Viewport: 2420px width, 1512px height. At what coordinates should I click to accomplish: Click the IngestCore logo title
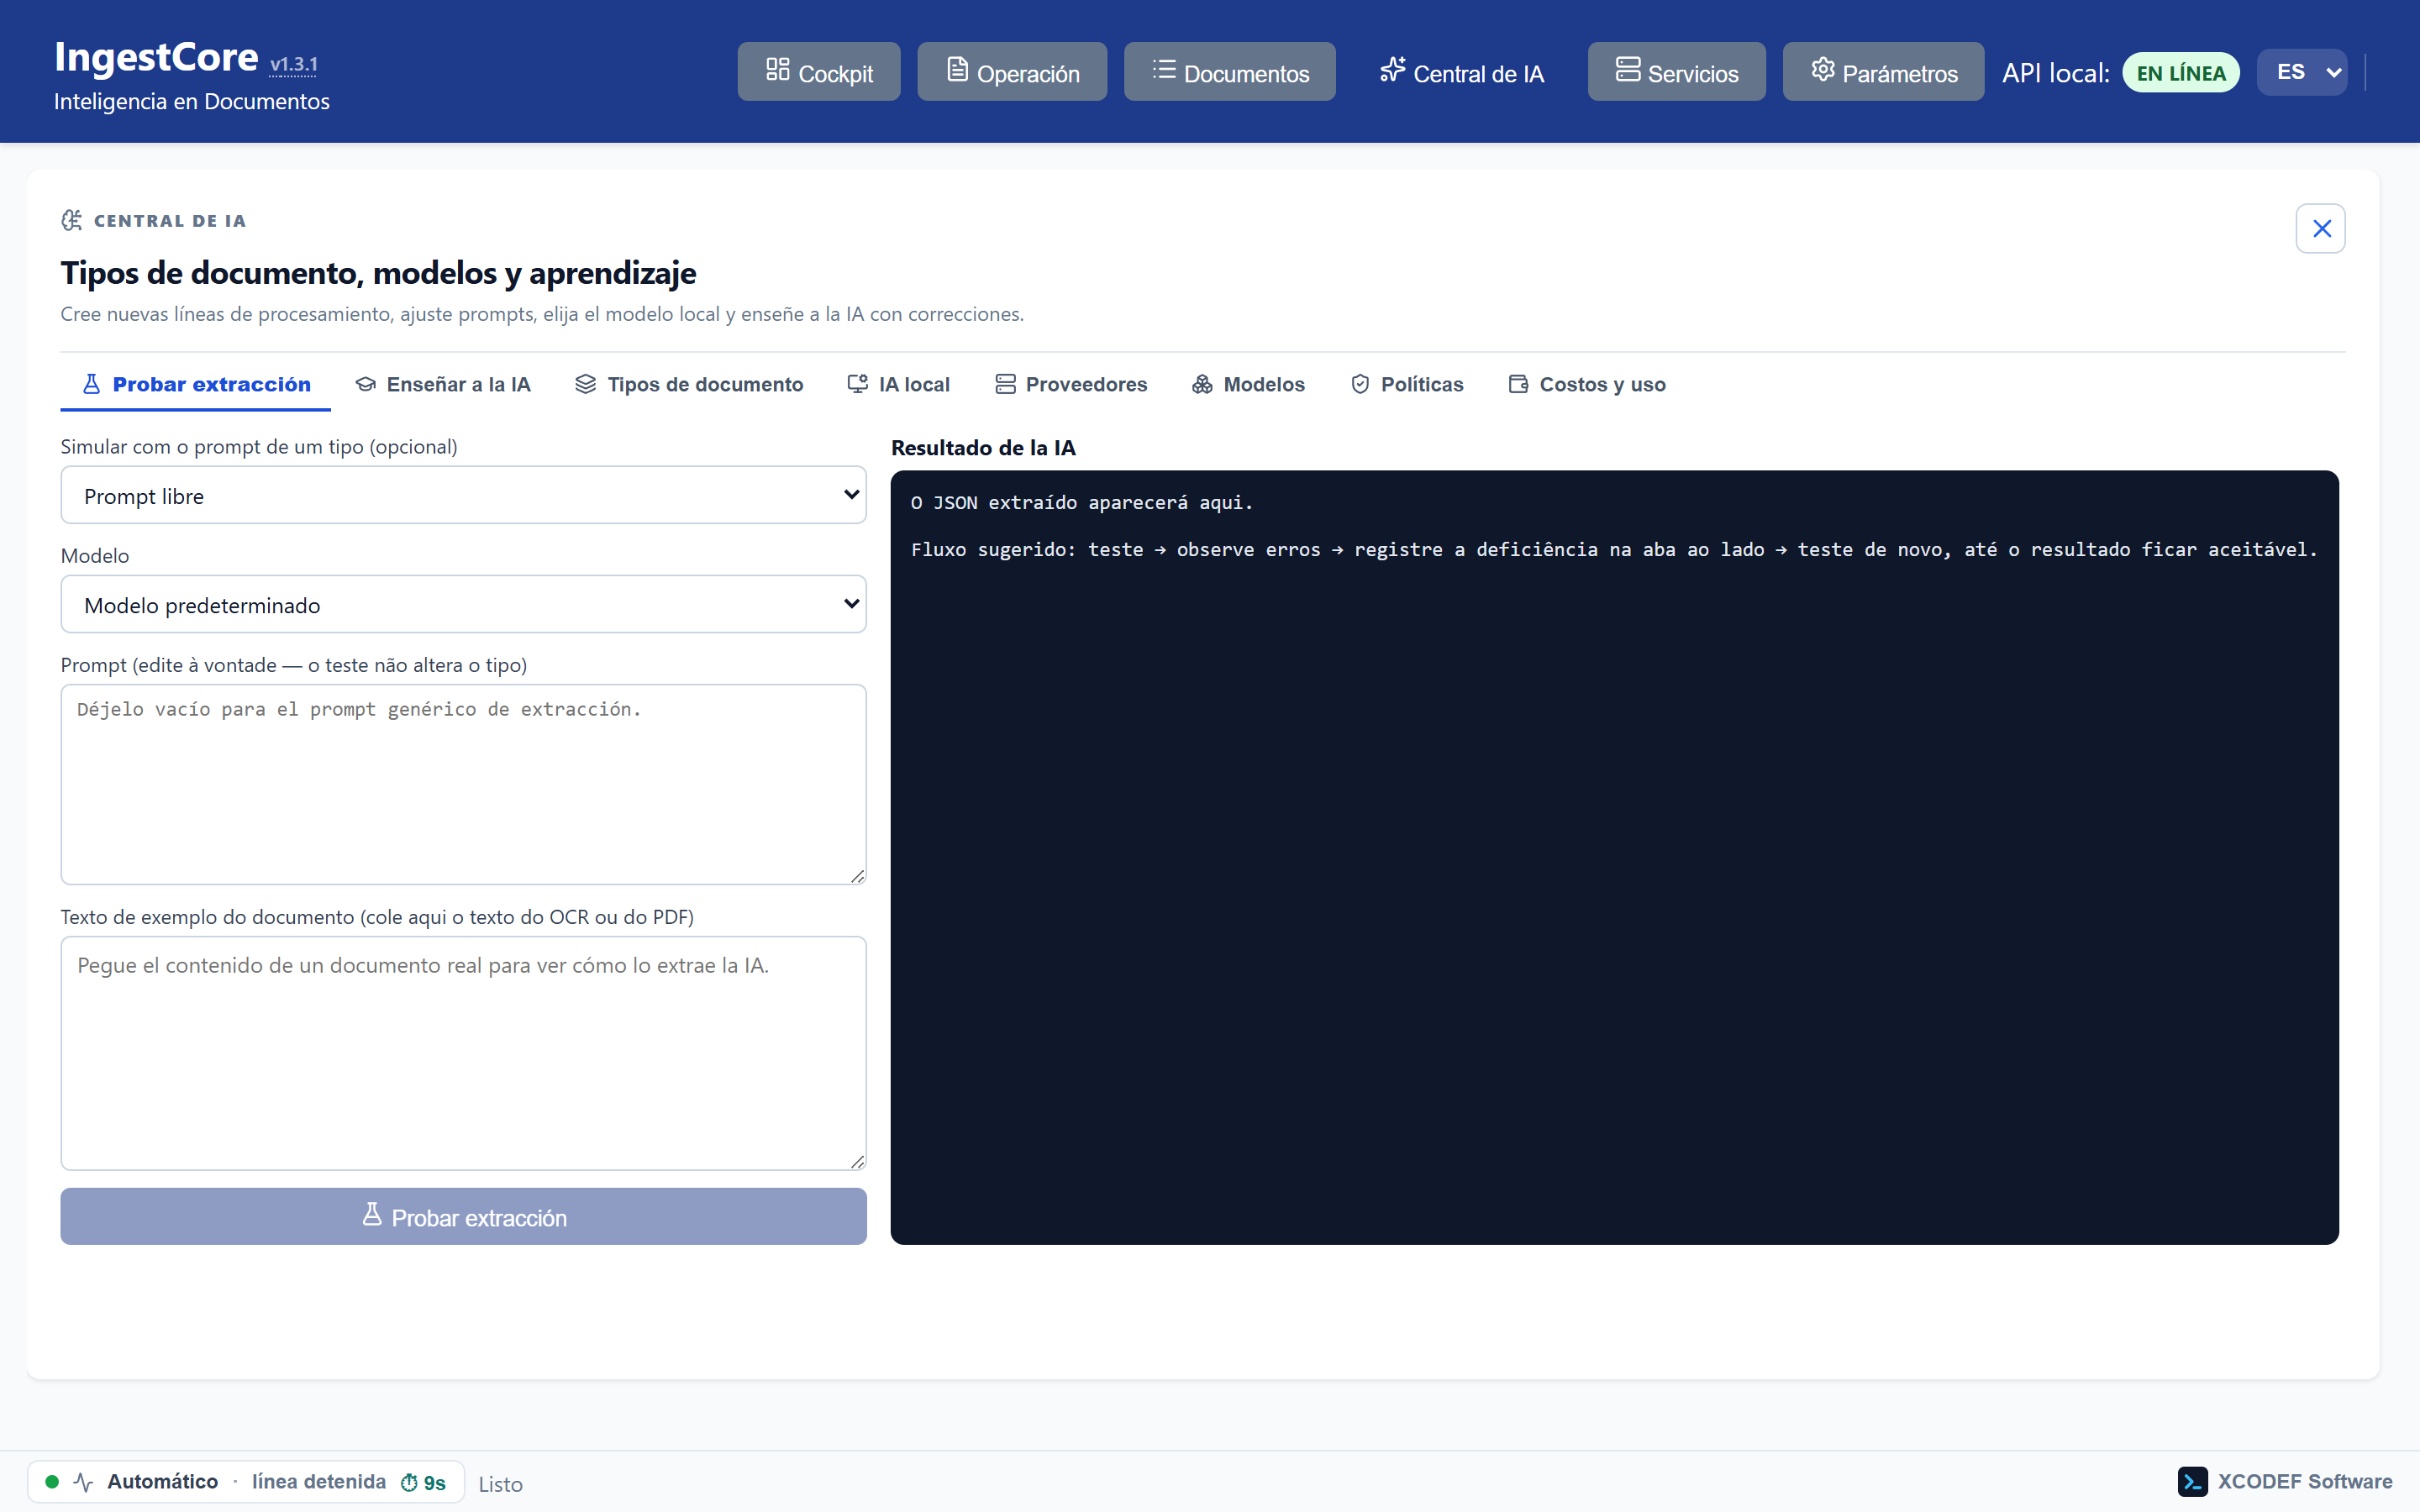156,58
